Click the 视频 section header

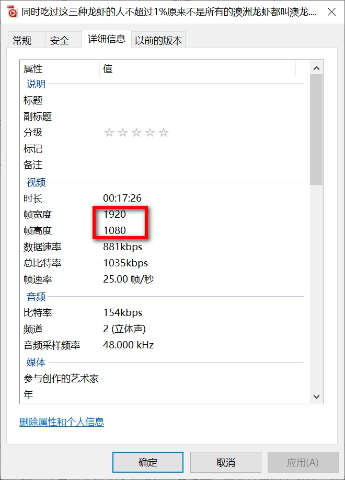pos(36,182)
